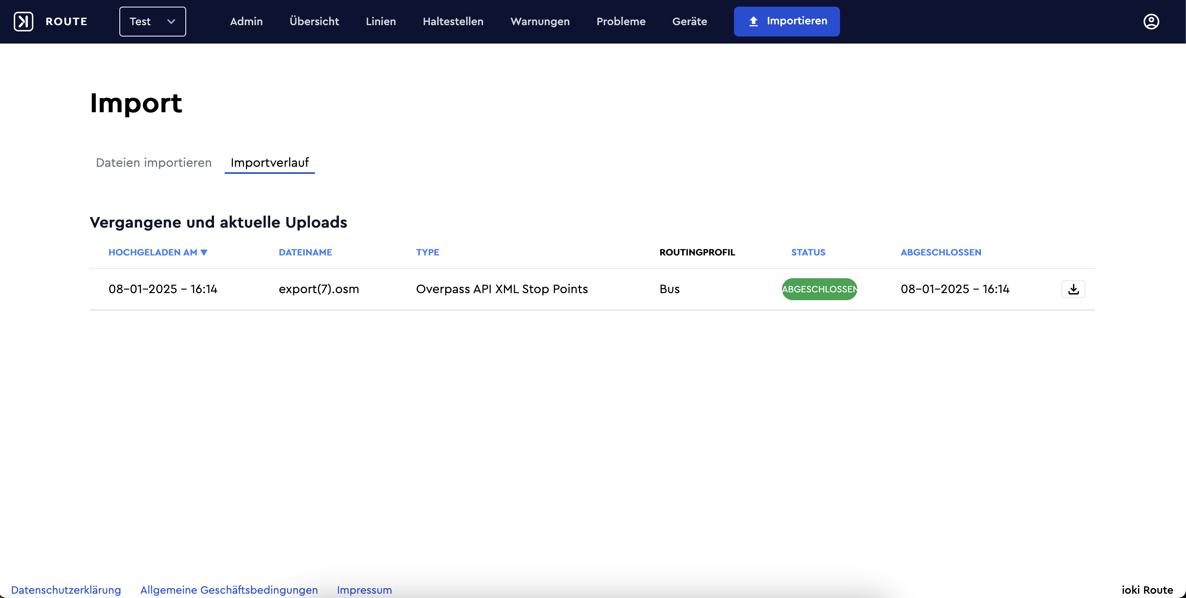The height and width of the screenshot is (598, 1186).
Task: Sort the uploads by Abgeschlossen column
Action: point(941,252)
